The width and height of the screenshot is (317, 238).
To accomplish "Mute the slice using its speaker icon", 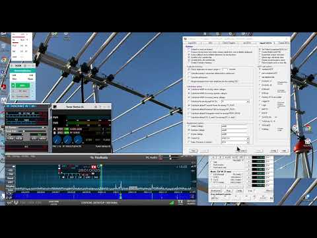I will (x=63, y=177).
